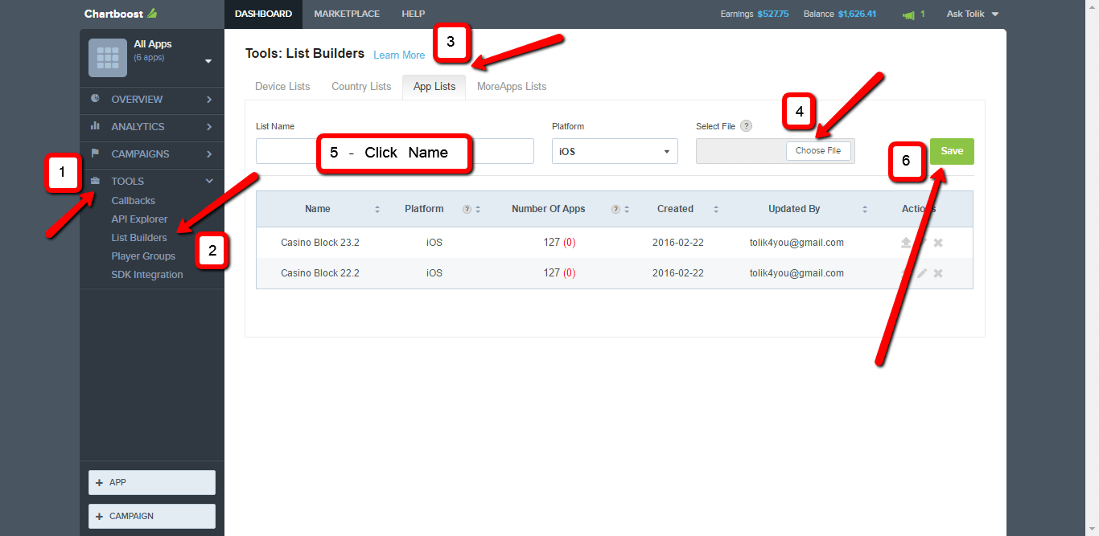Expand the Campaigns section chevron

point(209,154)
